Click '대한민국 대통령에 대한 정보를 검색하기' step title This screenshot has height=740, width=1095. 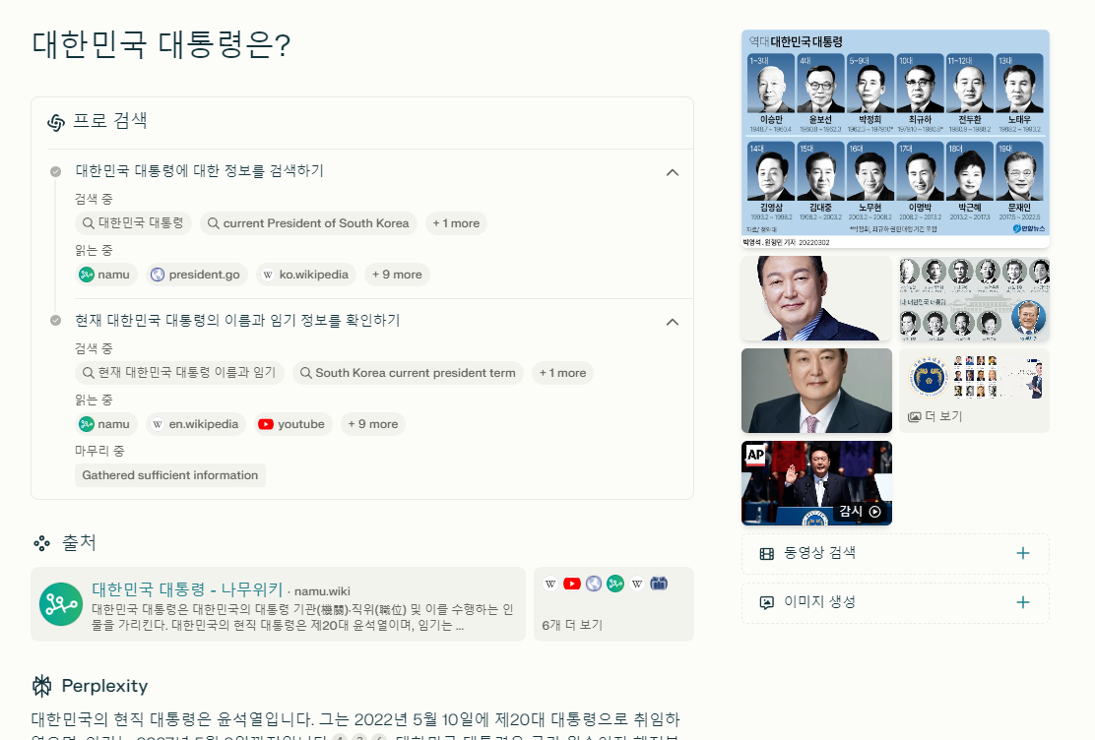click(x=200, y=171)
